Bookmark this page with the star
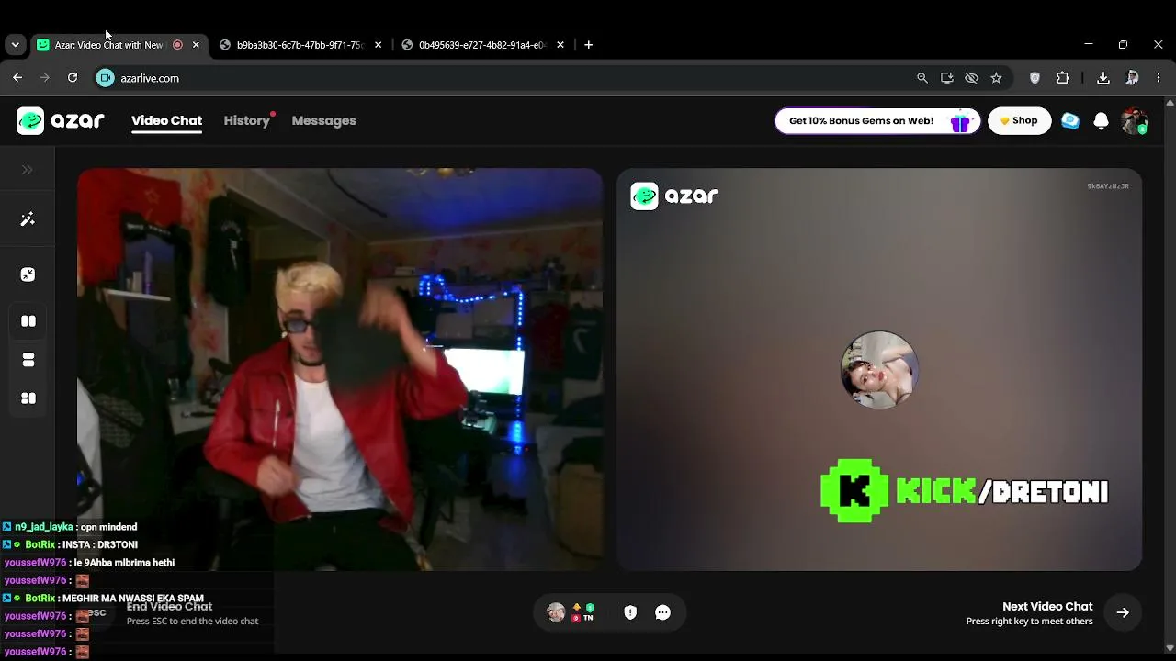 click(x=996, y=78)
